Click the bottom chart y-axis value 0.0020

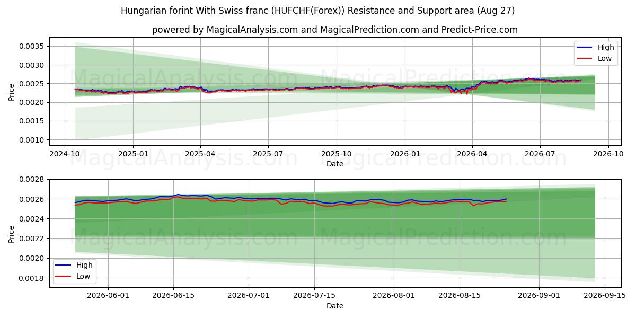tap(32, 258)
